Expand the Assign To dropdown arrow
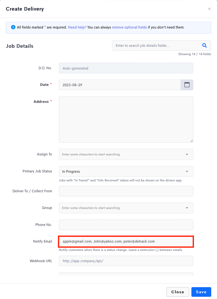217x299 pixels. [x=187, y=154]
